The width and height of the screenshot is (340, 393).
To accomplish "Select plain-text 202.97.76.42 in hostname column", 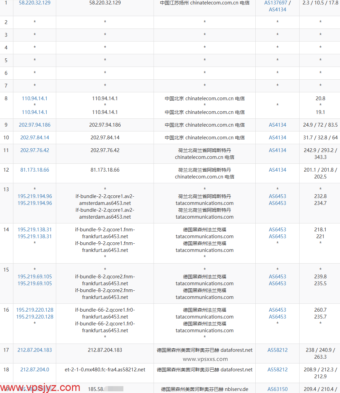I will [x=105, y=150].
